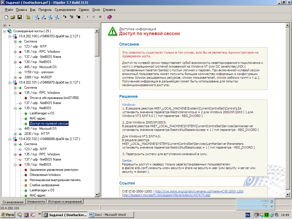The width and height of the screenshot is (292, 219).
Task: Pause scanning of all hosts
Action: [72, 17]
